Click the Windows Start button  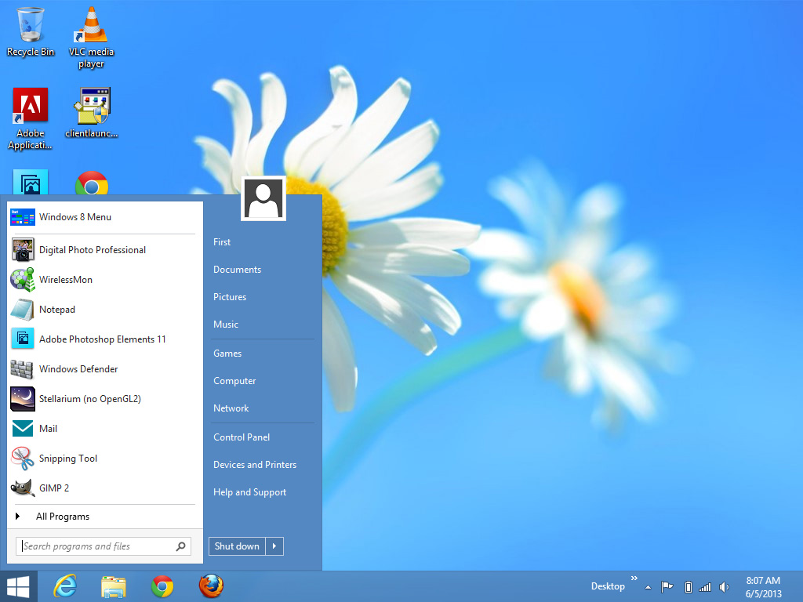coord(18,586)
